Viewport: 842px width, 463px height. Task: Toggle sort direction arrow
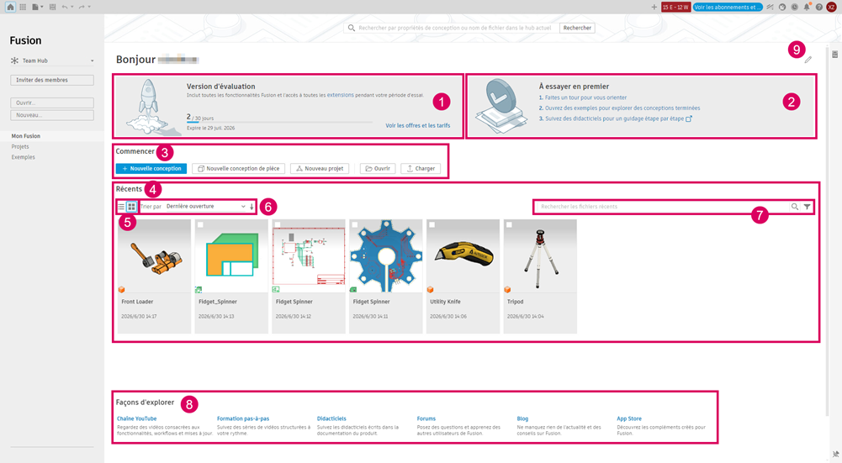click(252, 207)
